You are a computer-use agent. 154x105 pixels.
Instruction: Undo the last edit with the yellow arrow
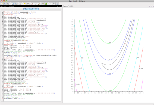(25, 4)
